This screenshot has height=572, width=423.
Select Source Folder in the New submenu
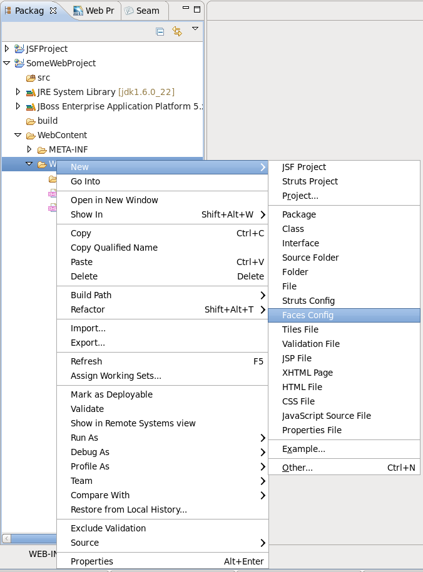(344, 258)
